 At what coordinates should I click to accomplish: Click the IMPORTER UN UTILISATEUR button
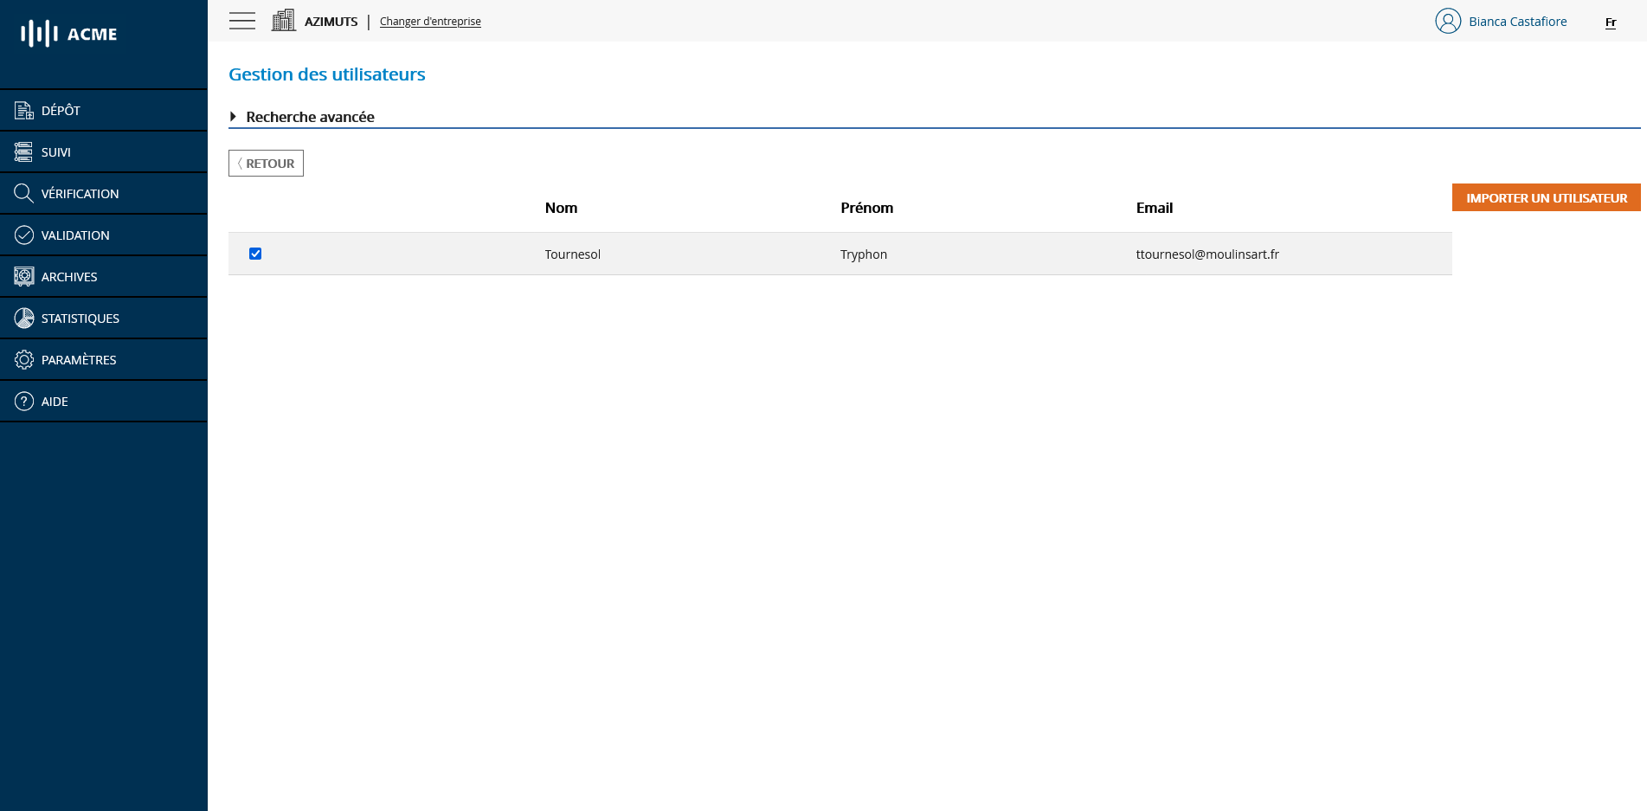(1546, 197)
